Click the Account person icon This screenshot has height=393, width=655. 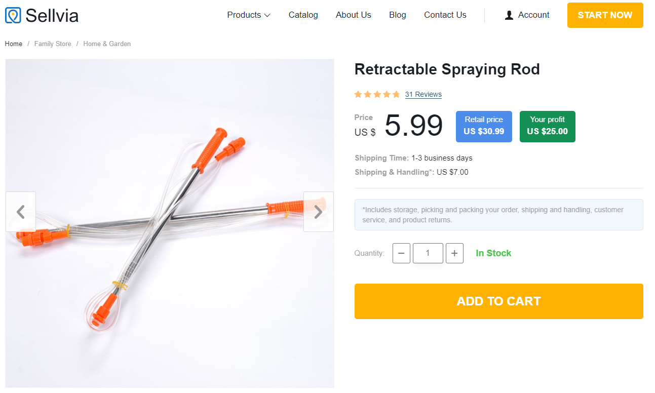(509, 15)
